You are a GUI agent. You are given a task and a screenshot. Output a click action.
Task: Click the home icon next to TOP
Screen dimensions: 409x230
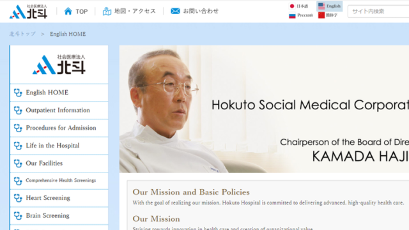[68, 11]
